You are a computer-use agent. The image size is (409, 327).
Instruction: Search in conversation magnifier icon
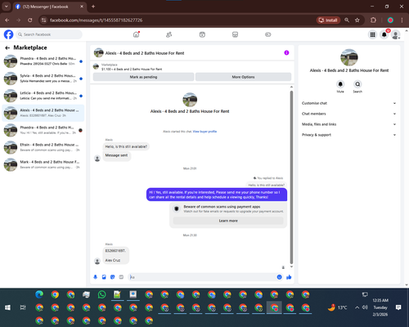(x=357, y=84)
